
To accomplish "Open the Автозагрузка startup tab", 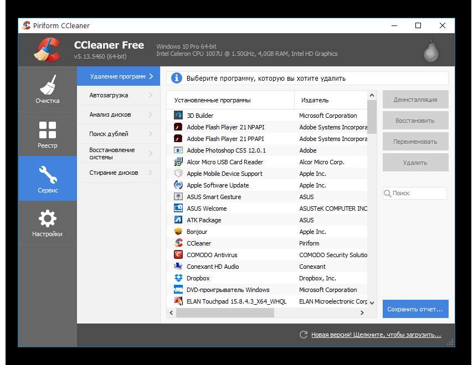I will pyautogui.click(x=119, y=95).
